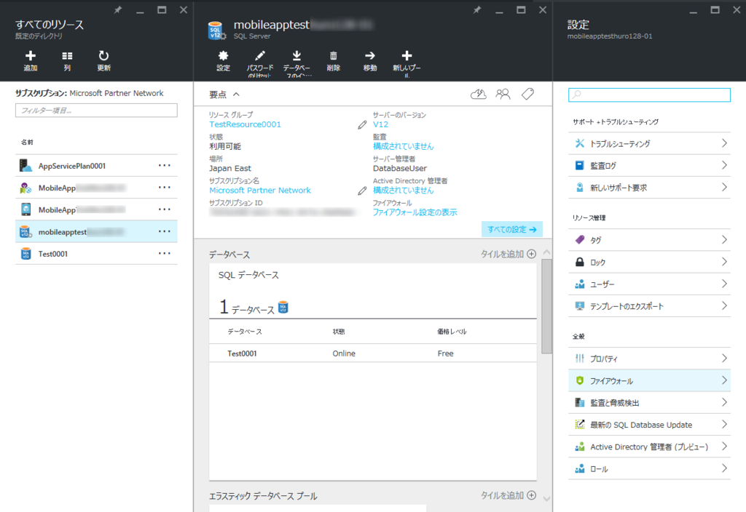This screenshot has width=746, height=512.
Task: Open ファイアウォール settings item
Action: point(649,381)
